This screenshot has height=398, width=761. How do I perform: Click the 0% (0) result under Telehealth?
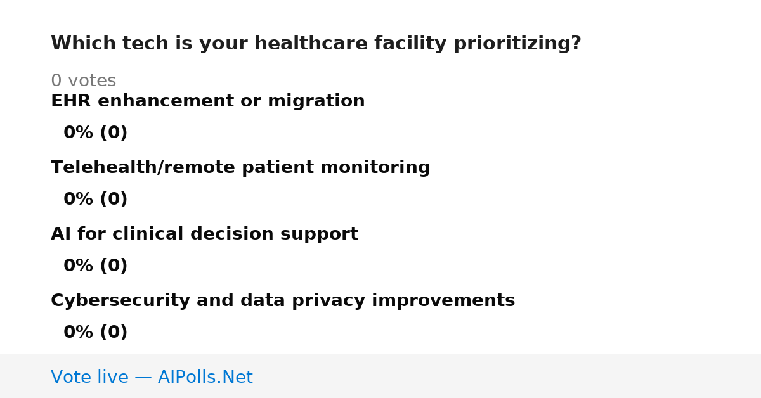click(x=96, y=200)
